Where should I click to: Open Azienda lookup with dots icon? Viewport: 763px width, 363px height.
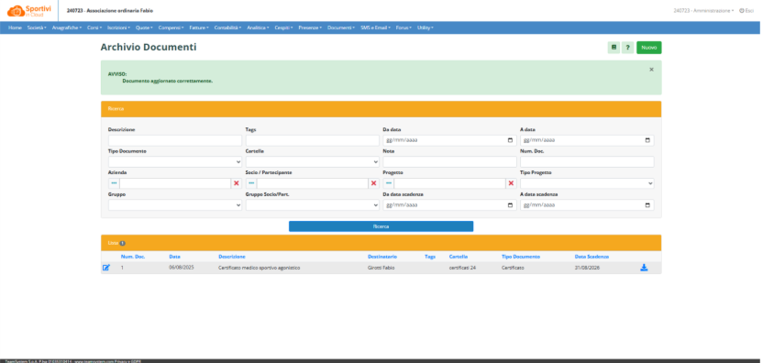[x=114, y=183]
